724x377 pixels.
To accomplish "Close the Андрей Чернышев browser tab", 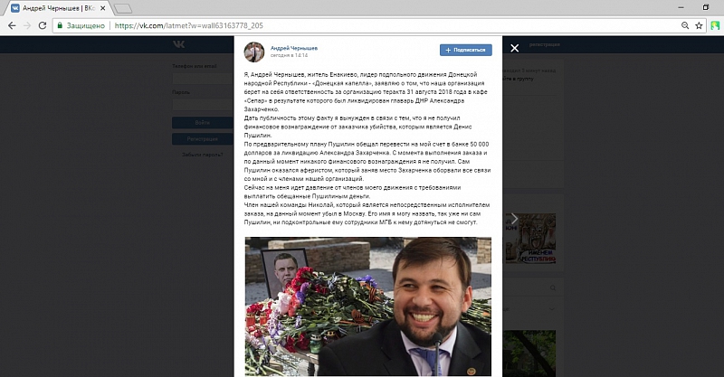I will coord(103,8).
